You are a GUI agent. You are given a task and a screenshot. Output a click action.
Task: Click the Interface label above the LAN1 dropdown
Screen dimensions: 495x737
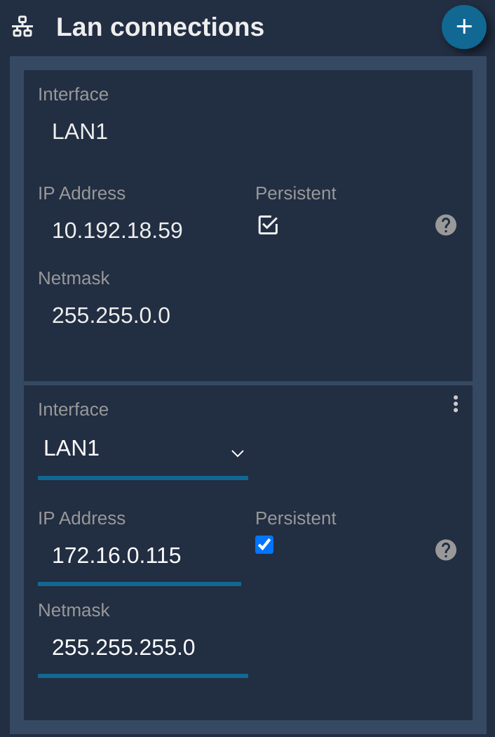[73, 409]
